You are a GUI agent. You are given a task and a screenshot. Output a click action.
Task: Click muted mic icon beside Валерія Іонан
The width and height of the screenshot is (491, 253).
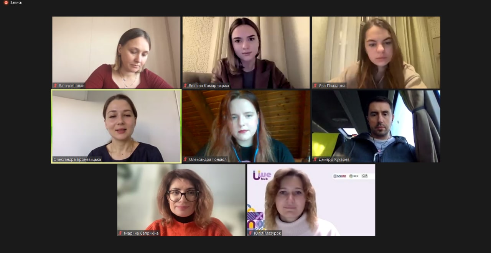pyautogui.click(x=56, y=85)
